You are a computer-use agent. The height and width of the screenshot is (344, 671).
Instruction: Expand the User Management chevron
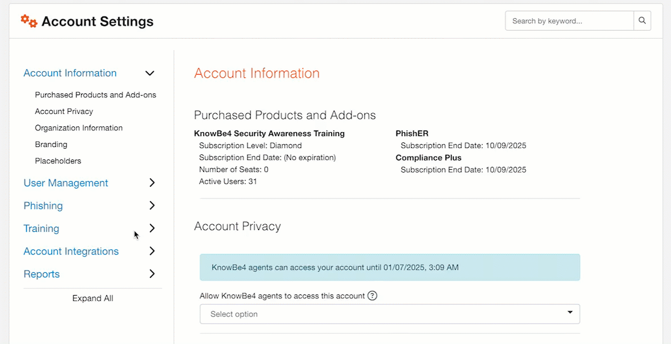coord(152,183)
